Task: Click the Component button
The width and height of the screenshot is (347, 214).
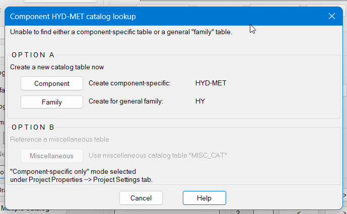Action: click(x=52, y=83)
